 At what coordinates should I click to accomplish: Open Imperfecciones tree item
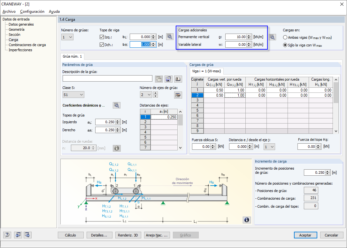(x=20, y=50)
